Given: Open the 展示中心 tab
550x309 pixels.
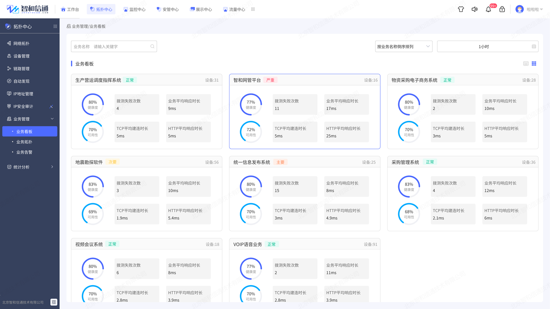Looking at the screenshot, I should pos(201,9).
